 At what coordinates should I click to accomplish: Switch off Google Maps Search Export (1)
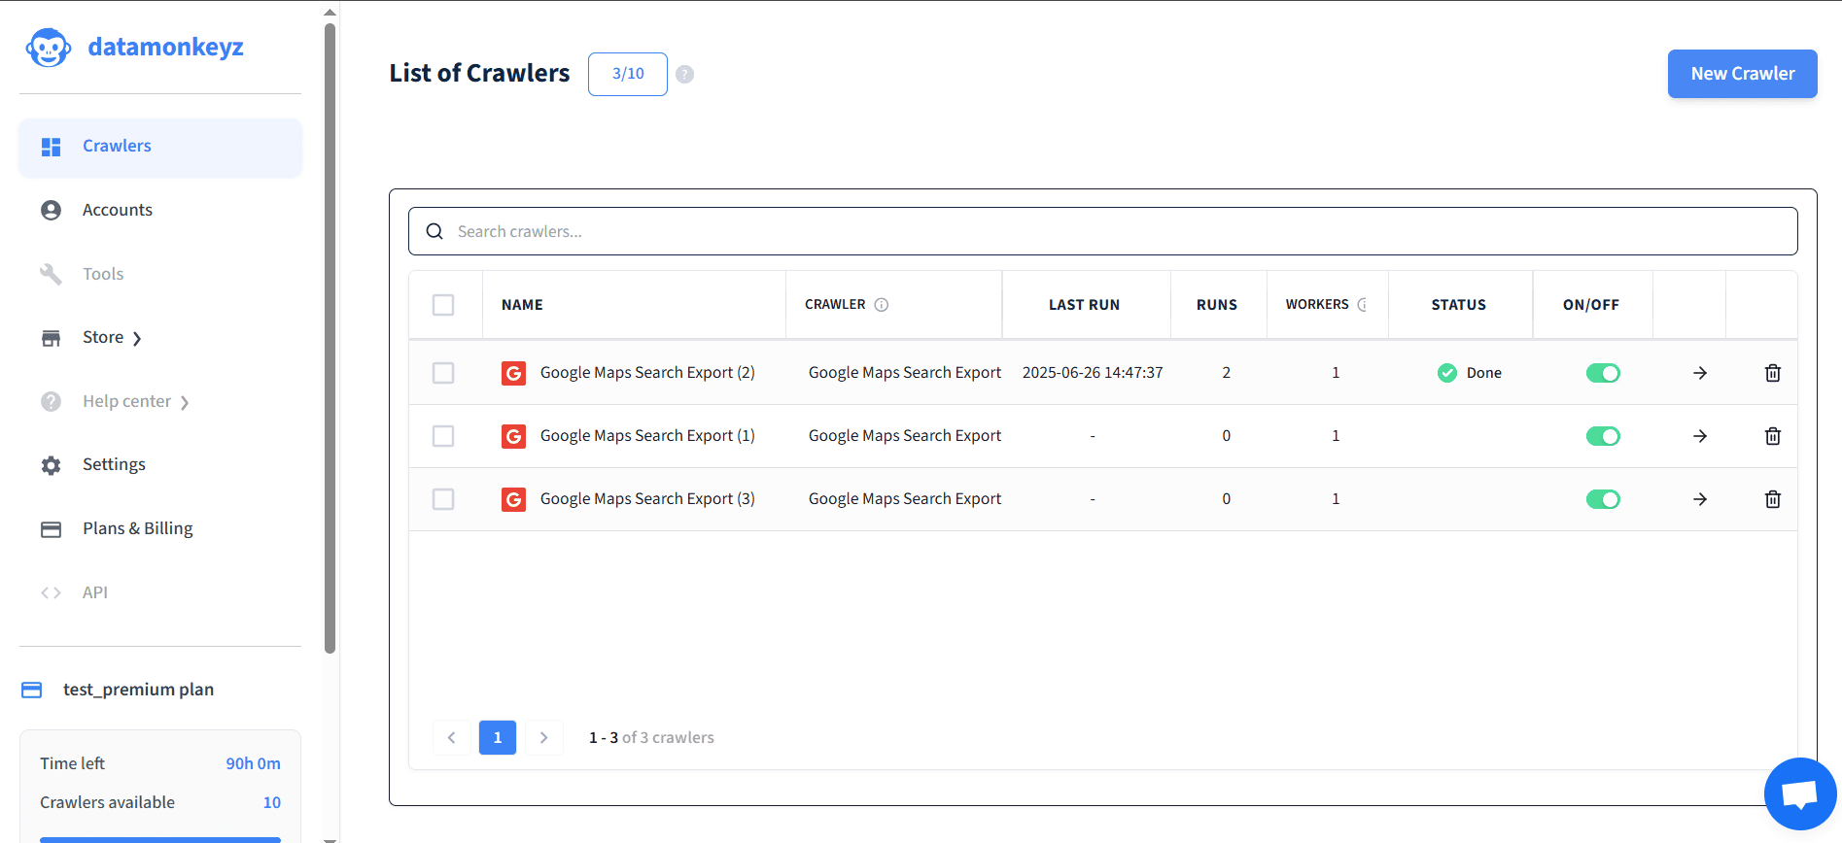click(x=1603, y=436)
